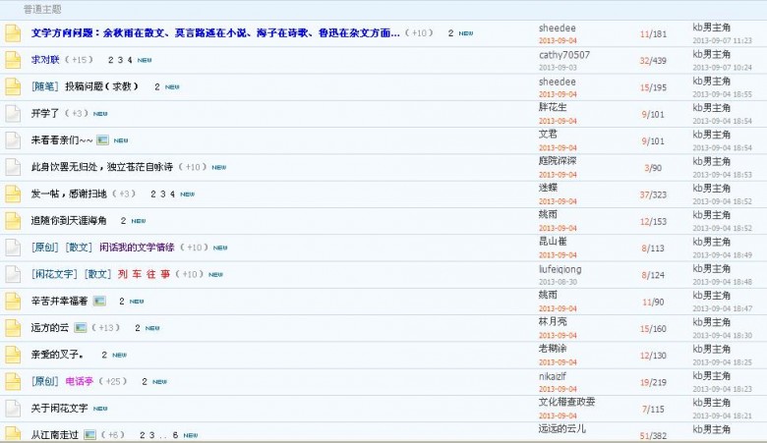
Task: Open the thread 闲话我的文学情缘
Action: (x=136, y=248)
